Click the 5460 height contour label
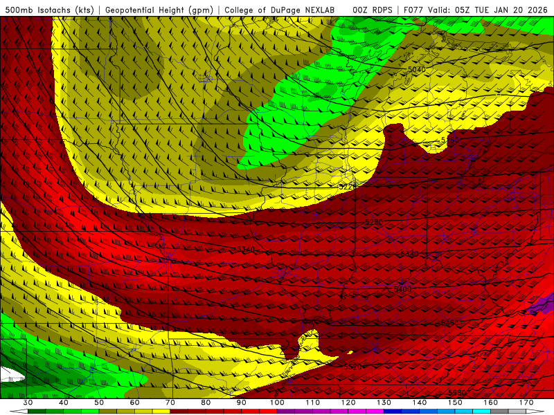This screenshot has width=554, height=415. coord(449,323)
